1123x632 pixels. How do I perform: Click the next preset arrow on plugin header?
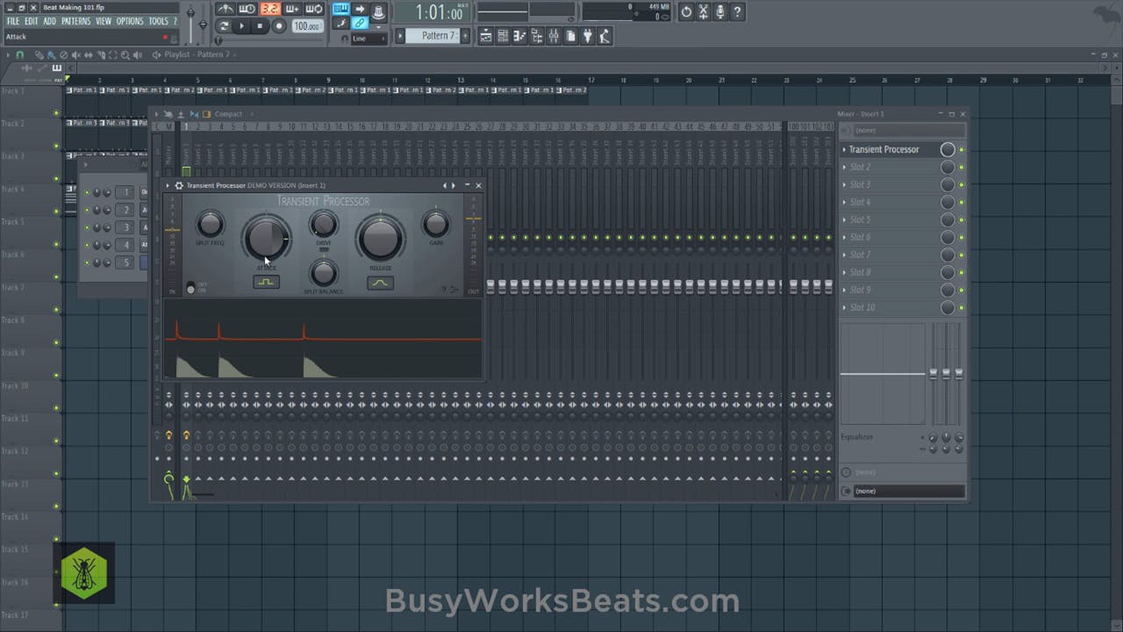452,185
